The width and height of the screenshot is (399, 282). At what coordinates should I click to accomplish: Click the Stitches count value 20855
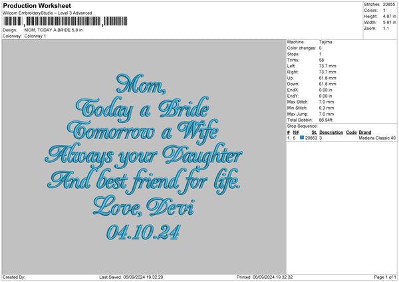[389, 5]
